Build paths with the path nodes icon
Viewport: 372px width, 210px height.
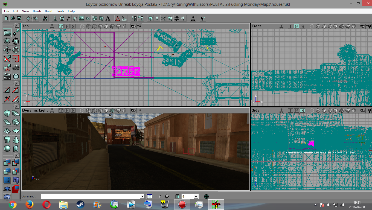point(163,18)
